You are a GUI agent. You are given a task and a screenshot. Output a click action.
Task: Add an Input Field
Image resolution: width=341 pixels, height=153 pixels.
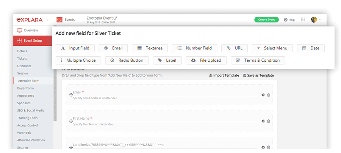tap(75, 48)
